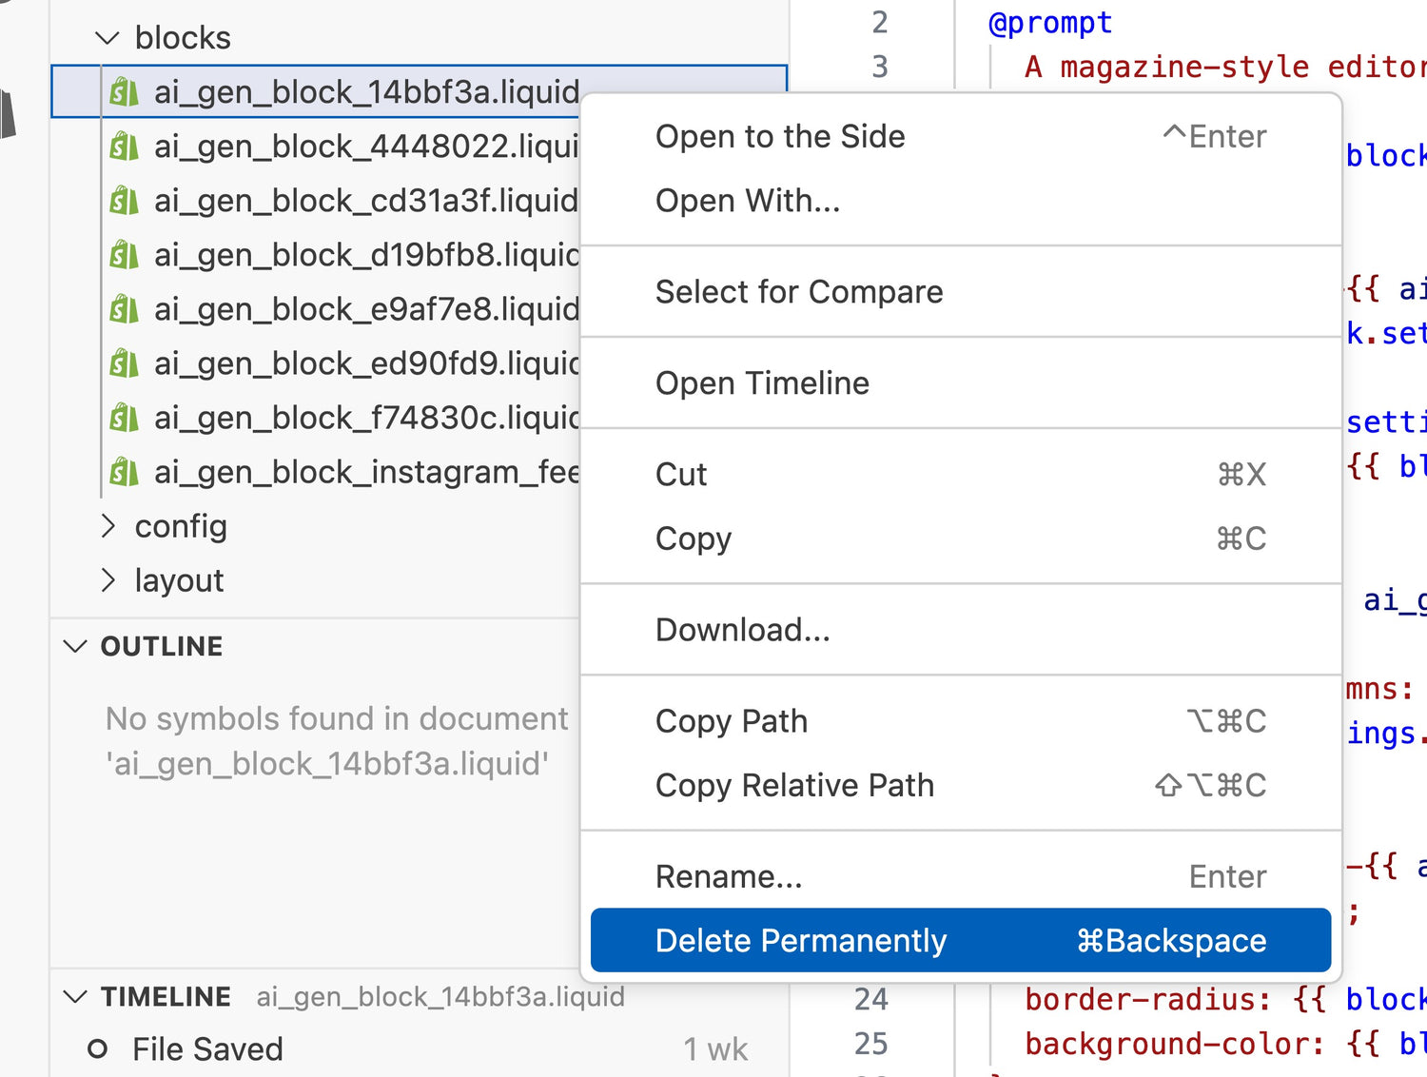
Task: Click Shopify icon of ai_gen_block_14bbf3a.liquid
Action: [124, 92]
